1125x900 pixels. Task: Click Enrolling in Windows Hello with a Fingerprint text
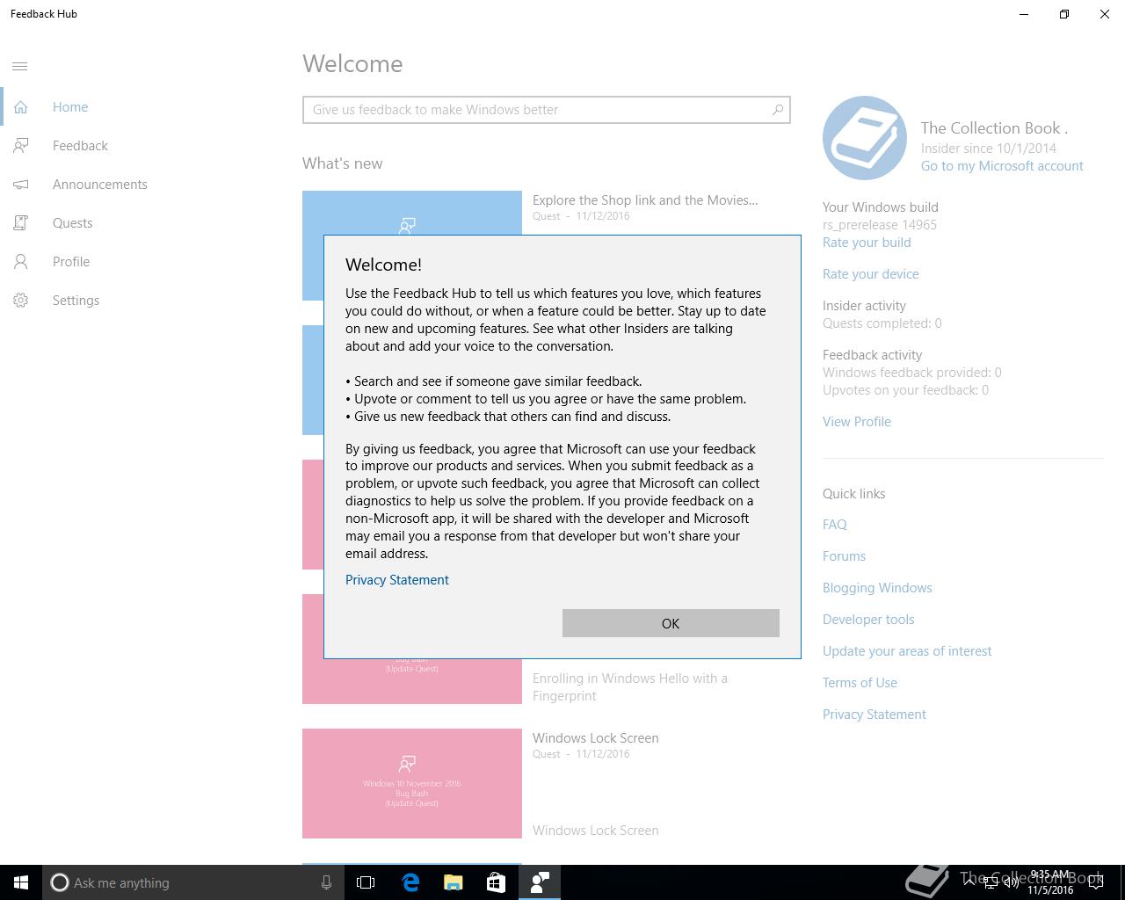pos(630,687)
